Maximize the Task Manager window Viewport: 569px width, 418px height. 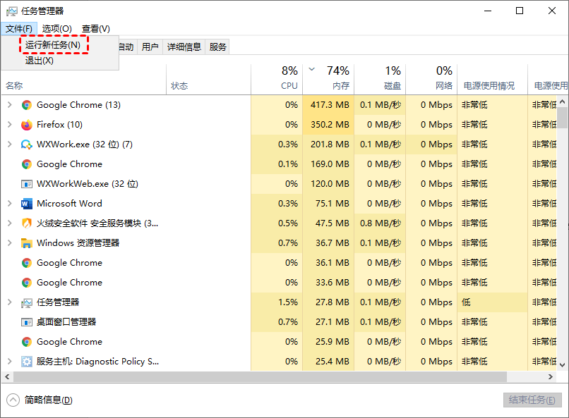point(520,11)
